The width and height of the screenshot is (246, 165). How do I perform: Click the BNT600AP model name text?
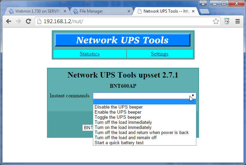coord(123,86)
